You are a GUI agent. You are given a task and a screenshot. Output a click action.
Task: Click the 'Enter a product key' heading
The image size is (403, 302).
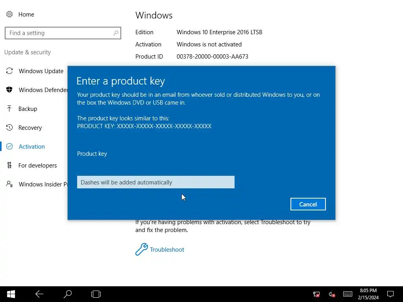tap(120, 81)
